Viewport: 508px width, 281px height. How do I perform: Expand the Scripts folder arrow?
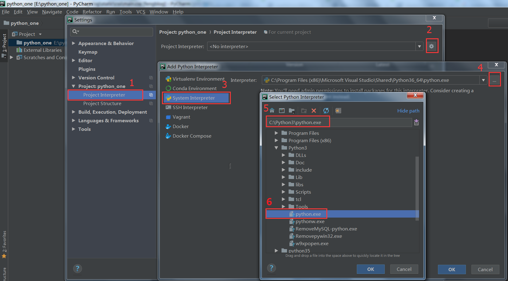click(x=283, y=192)
